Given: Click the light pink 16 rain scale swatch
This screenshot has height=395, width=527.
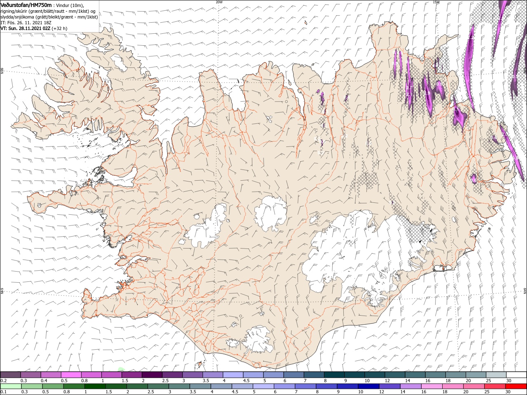Looking at the screenshot, I should (x=432, y=386).
